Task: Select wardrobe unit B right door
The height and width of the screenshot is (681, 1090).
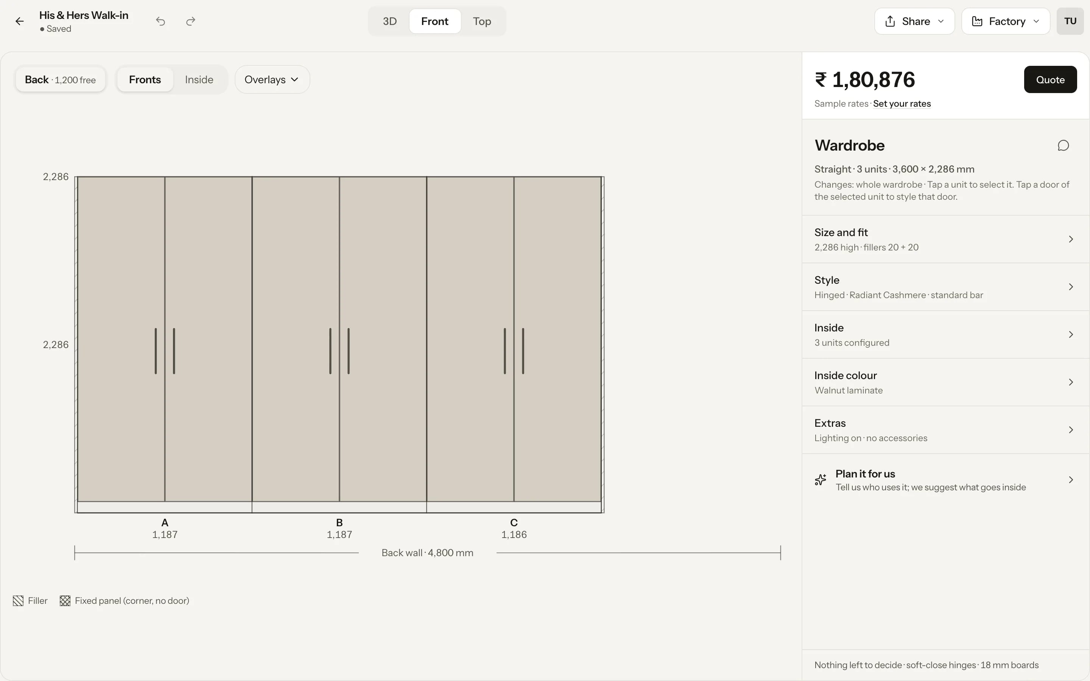Action: (383, 339)
